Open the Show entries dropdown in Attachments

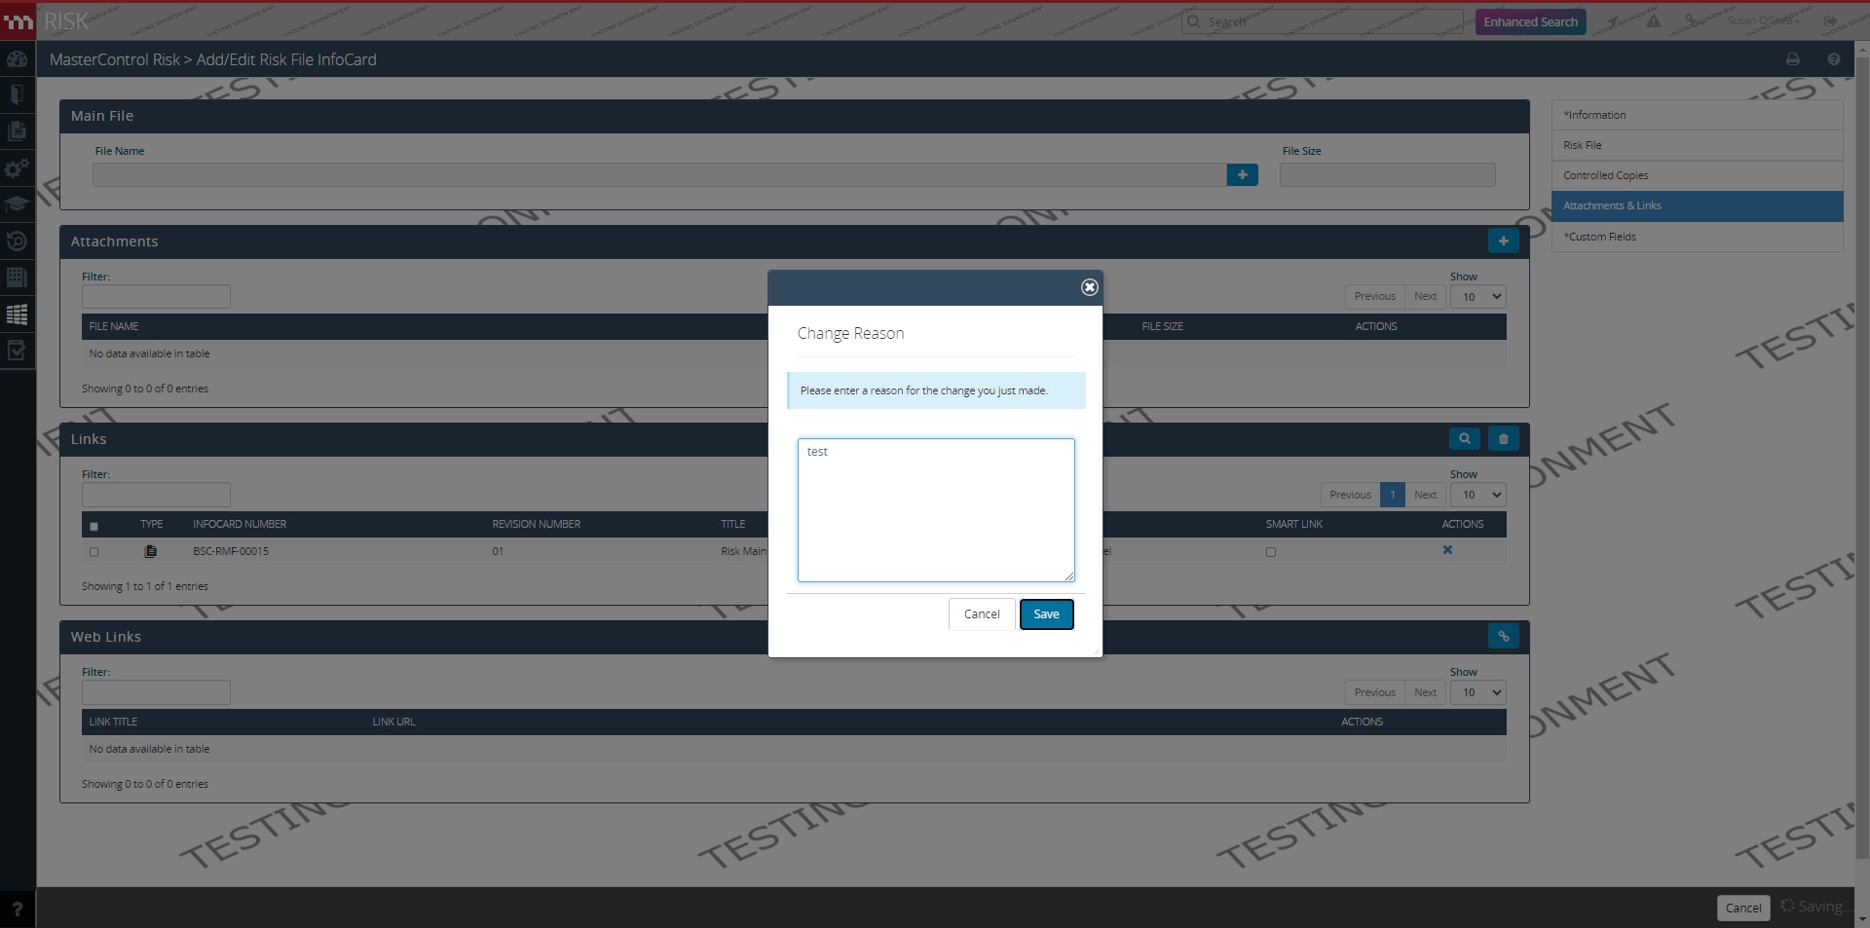[1477, 296]
